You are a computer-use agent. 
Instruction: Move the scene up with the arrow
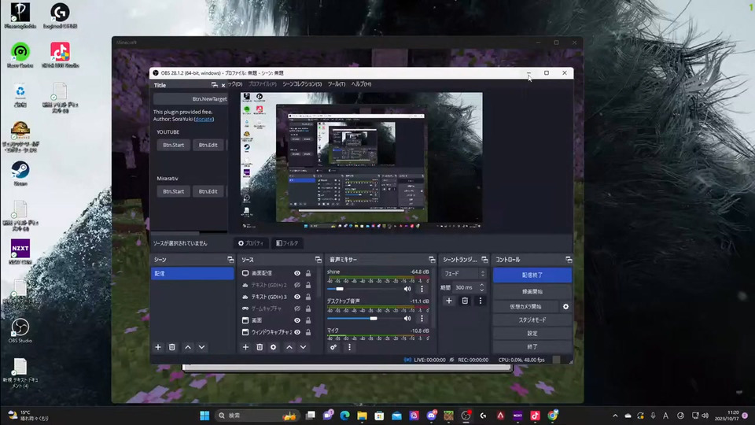188,347
